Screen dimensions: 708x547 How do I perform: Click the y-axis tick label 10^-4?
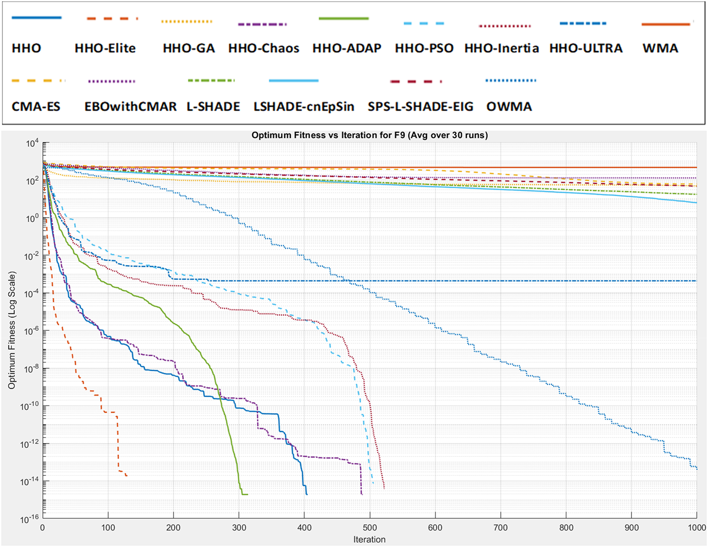[x=31, y=293]
